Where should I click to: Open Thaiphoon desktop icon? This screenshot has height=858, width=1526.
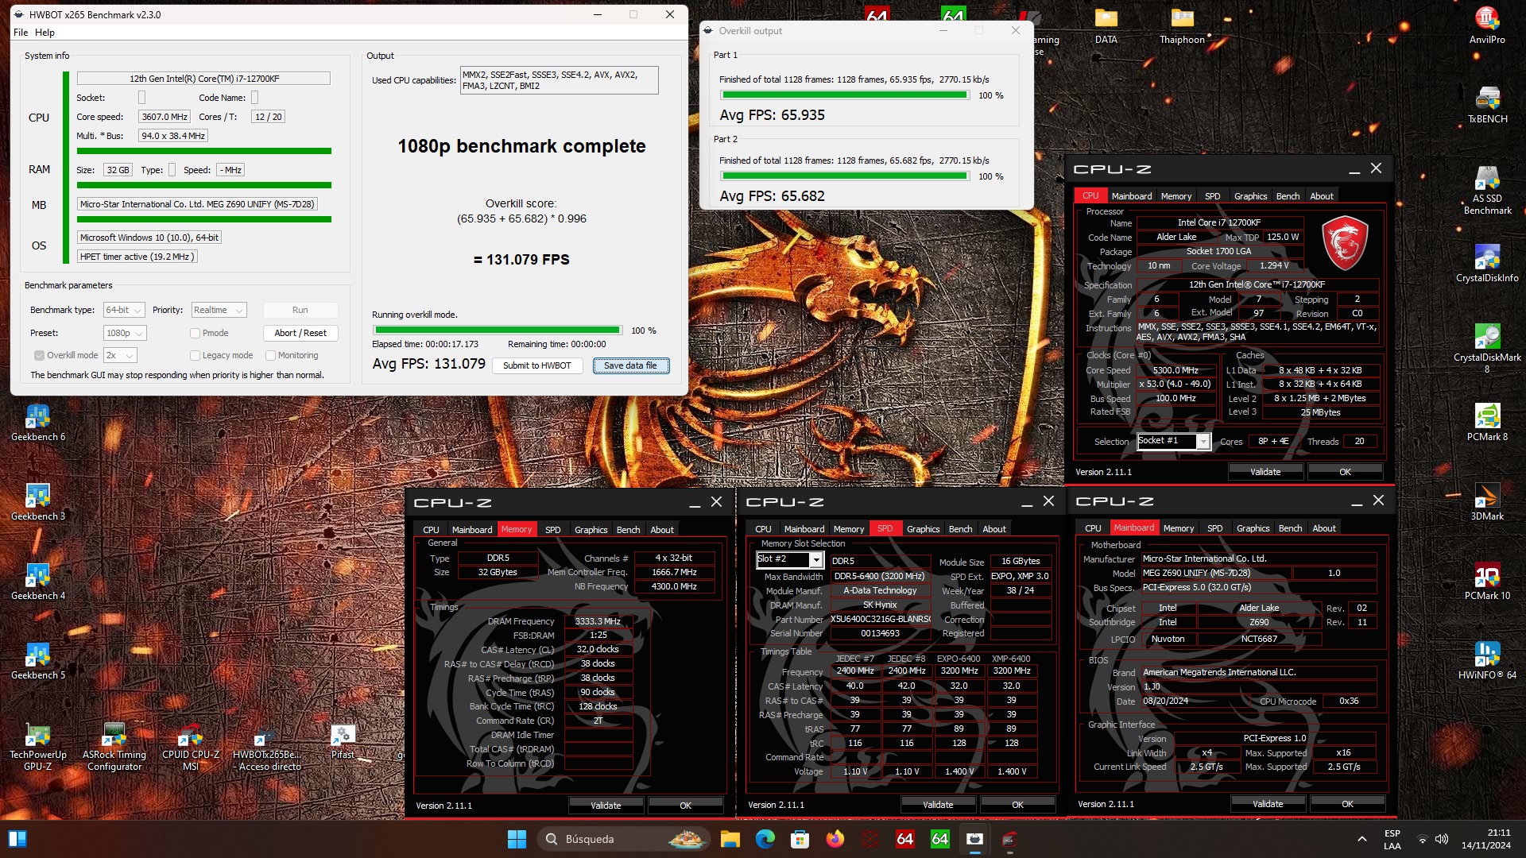coord(1182,25)
